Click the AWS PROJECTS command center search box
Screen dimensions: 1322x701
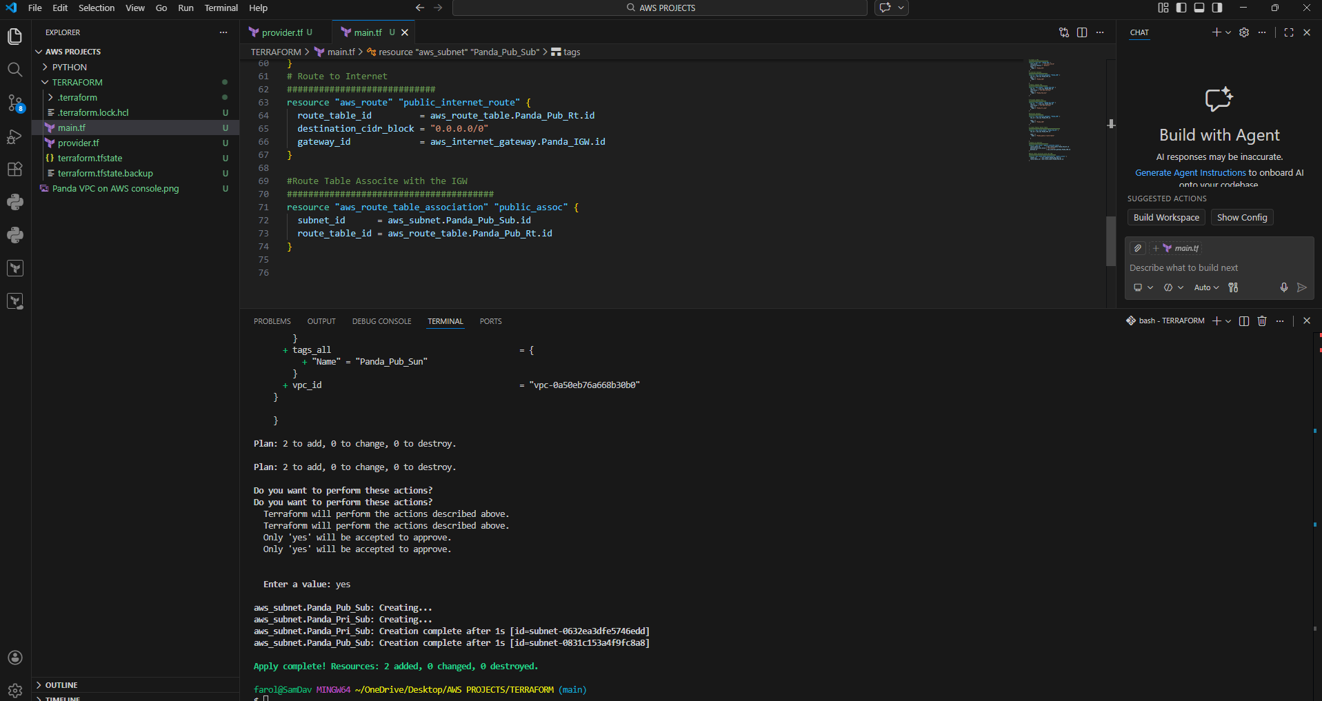click(x=660, y=8)
